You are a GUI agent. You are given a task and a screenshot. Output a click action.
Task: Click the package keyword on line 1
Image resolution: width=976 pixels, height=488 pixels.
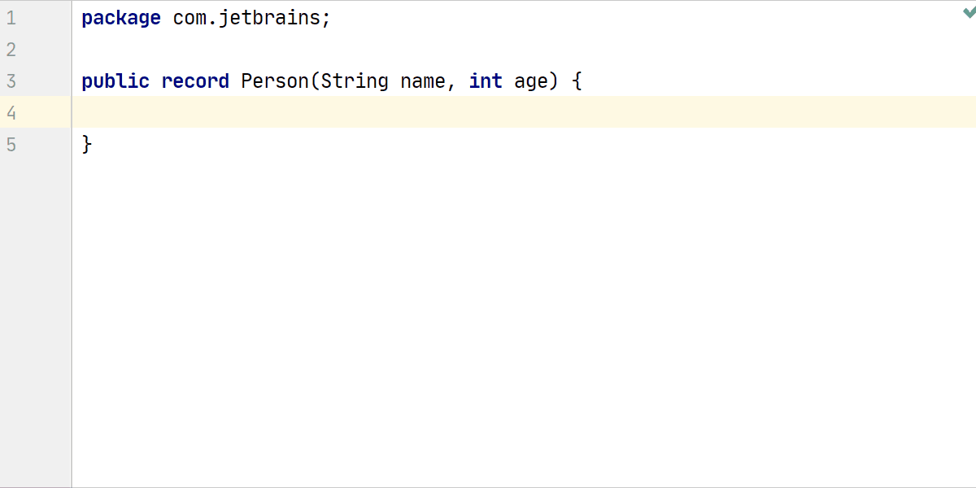[120, 17]
